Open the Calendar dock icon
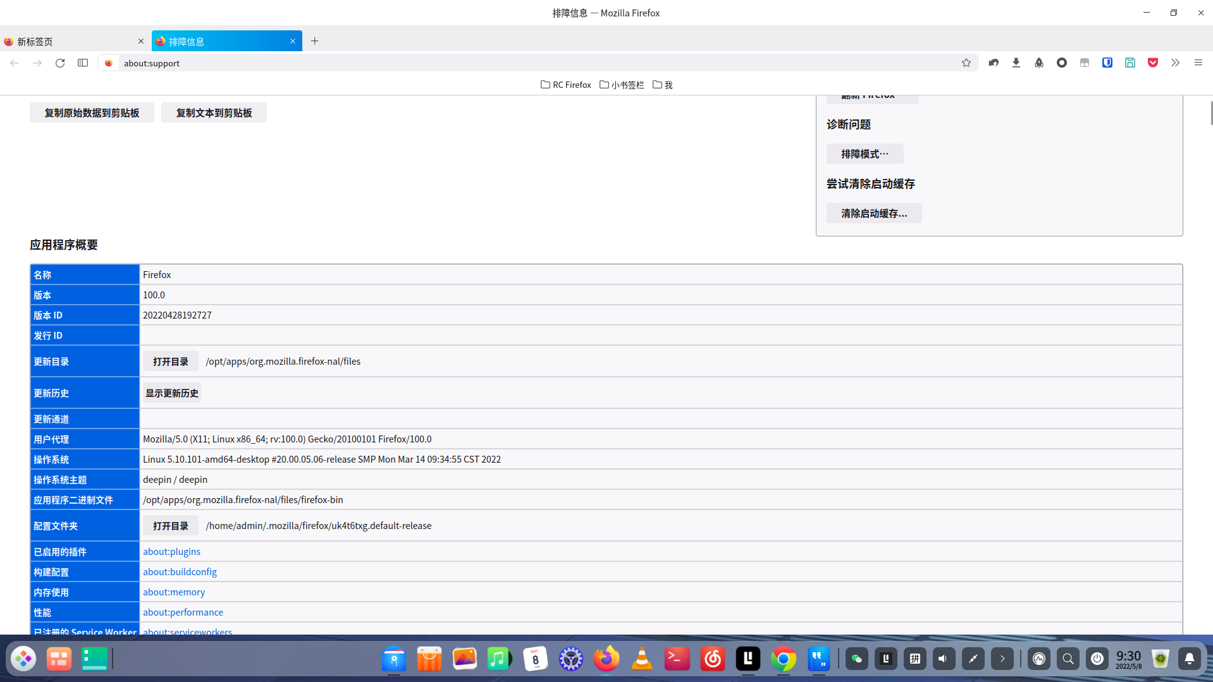 coord(536,659)
